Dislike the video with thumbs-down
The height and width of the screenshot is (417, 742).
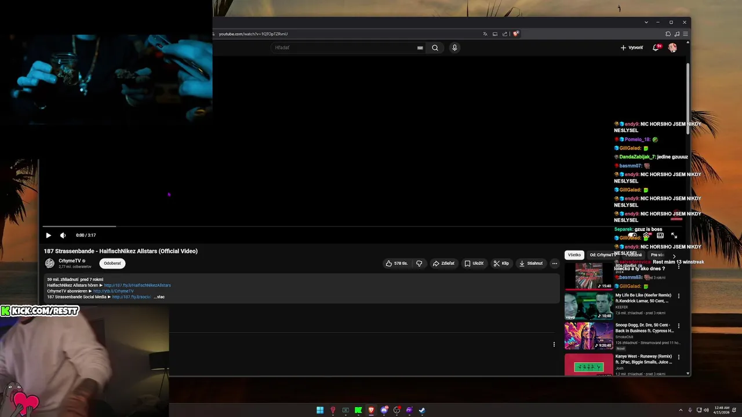click(419, 264)
